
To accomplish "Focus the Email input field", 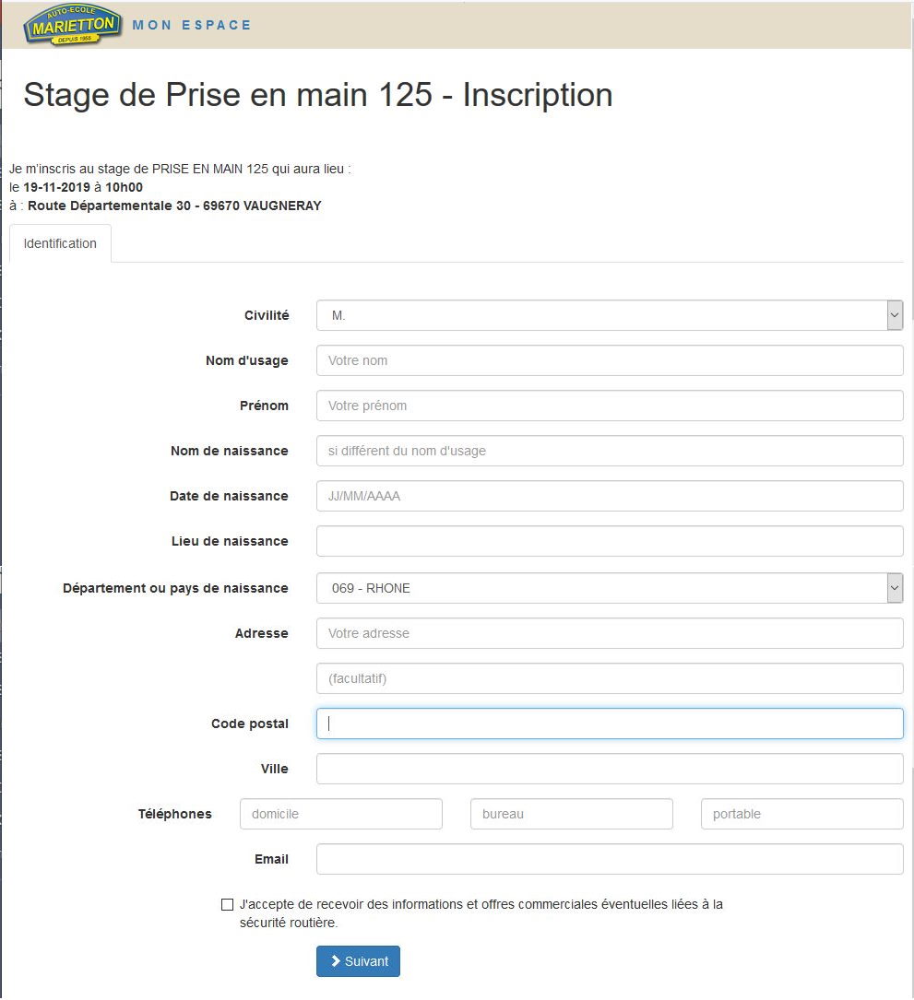I will (609, 859).
